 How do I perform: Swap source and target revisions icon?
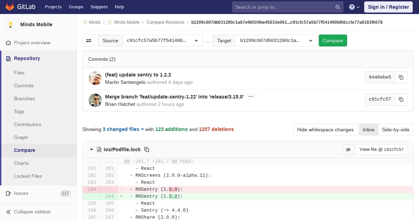coord(89,41)
